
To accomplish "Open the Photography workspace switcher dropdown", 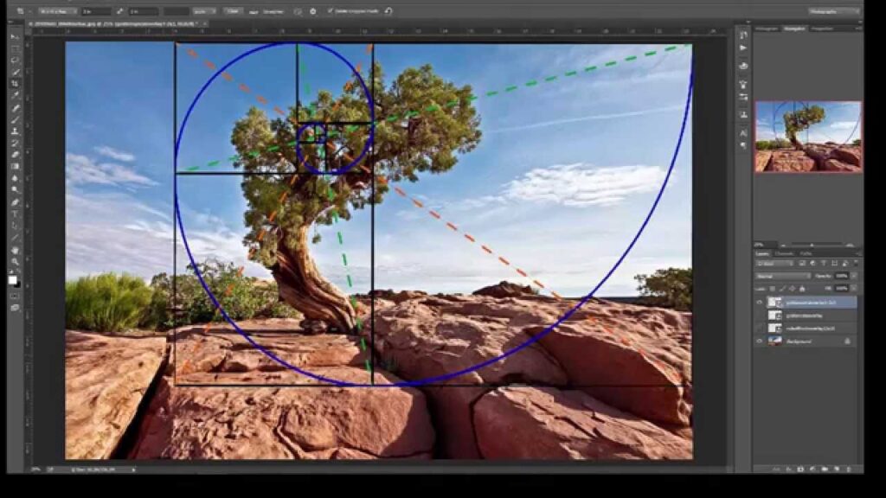I will pyautogui.click(x=835, y=11).
